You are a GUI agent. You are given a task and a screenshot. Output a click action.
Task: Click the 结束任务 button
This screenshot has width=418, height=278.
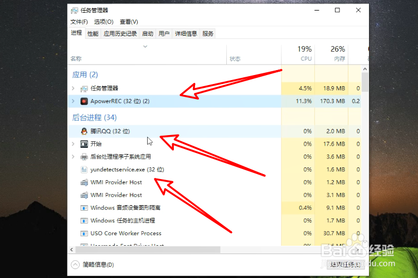coord(345,265)
